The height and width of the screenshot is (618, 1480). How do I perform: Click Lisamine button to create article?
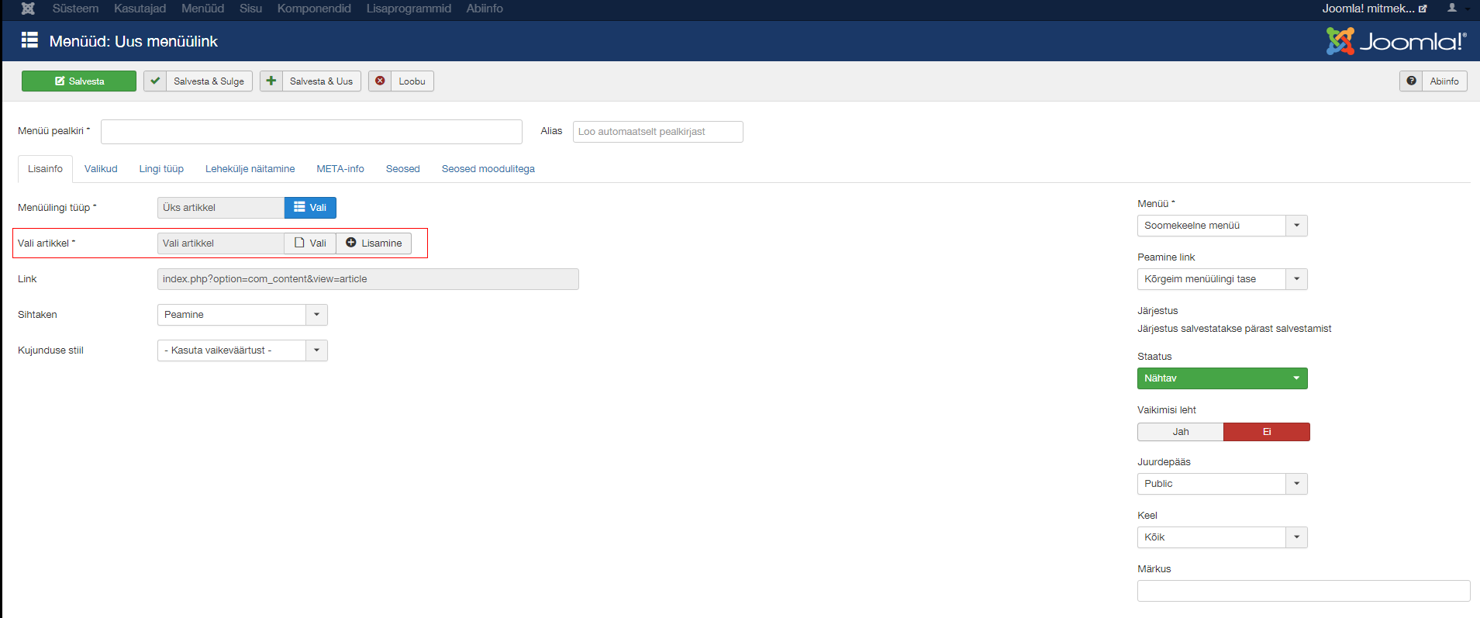pyautogui.click(x=374, y=243)
